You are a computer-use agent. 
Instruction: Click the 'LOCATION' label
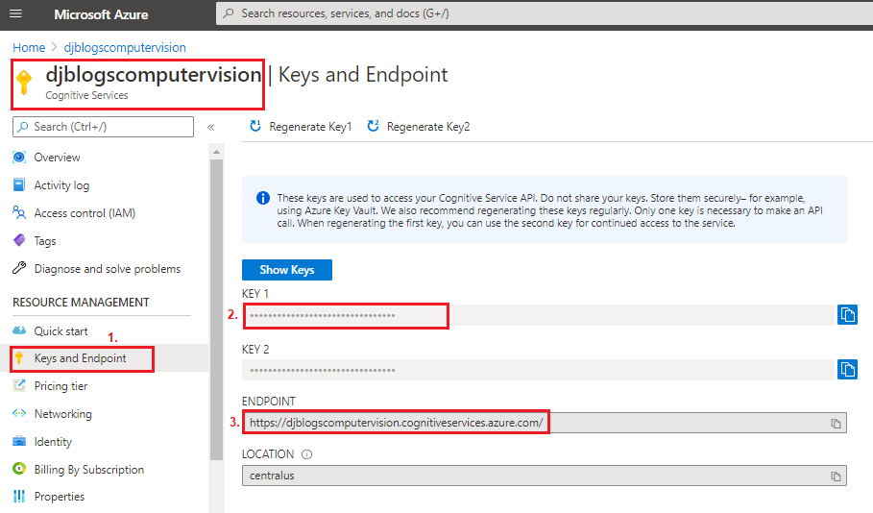point(268,454)
